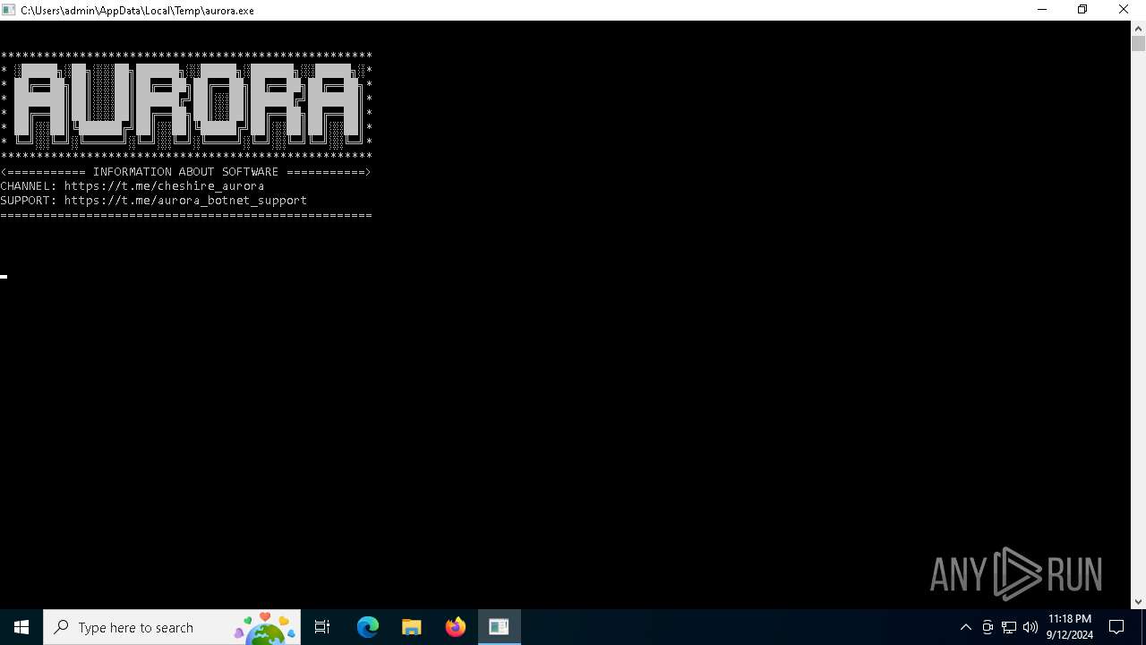Launch Firefox from taskbar
Viewport: 1146px width, 645px height.
coord(456,627)
